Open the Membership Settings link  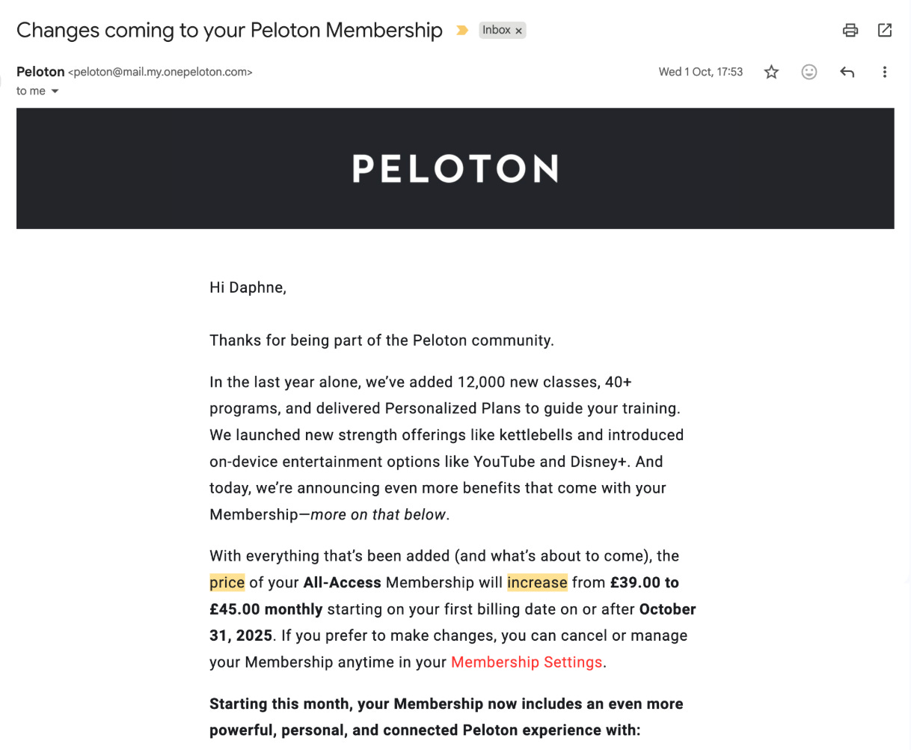[x=527, y=662]
